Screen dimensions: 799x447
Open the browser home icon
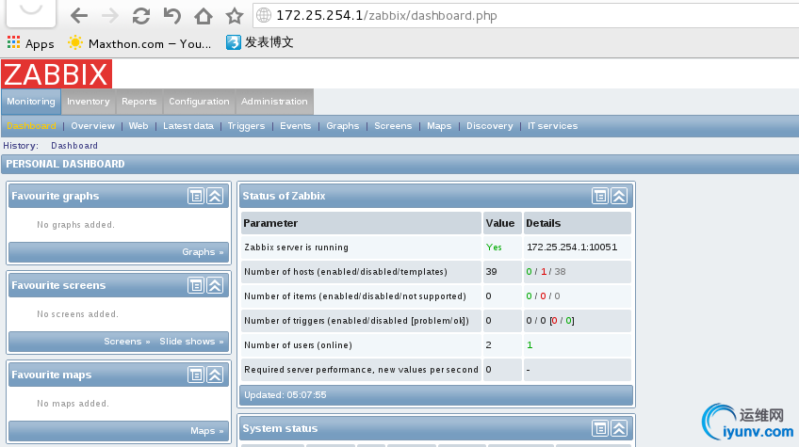click(204, 16)
